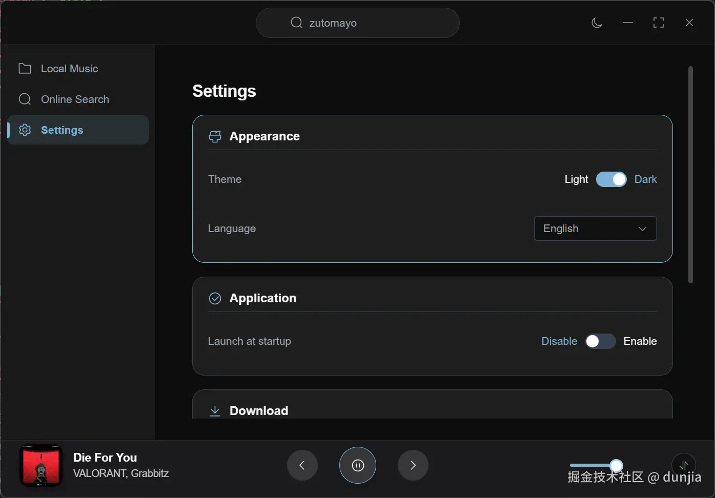Image resolution: width=715 pixels, height=498 pixels.
Task: Open Local Music in sidebar
Action: pos(69,69)
